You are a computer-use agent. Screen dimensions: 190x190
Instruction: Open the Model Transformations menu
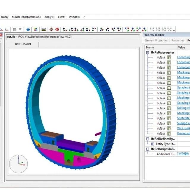click(26, 17)
